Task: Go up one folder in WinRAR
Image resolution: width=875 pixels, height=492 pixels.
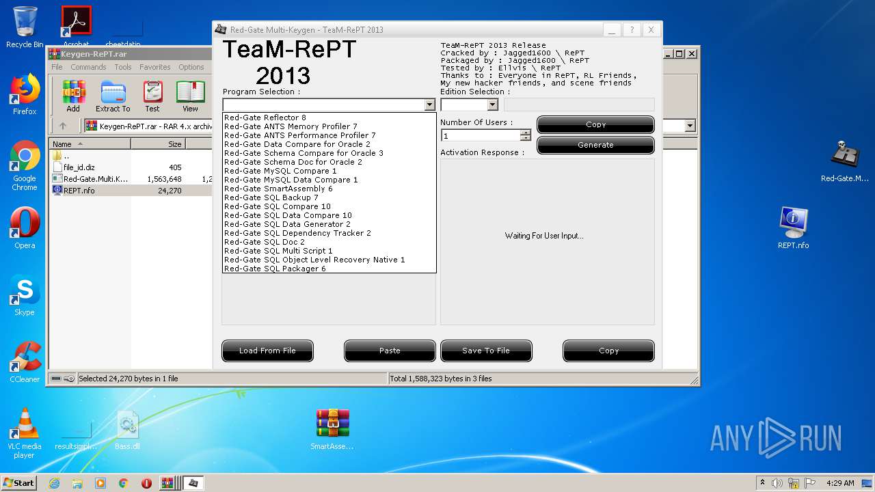Action: tap(63, 126)
